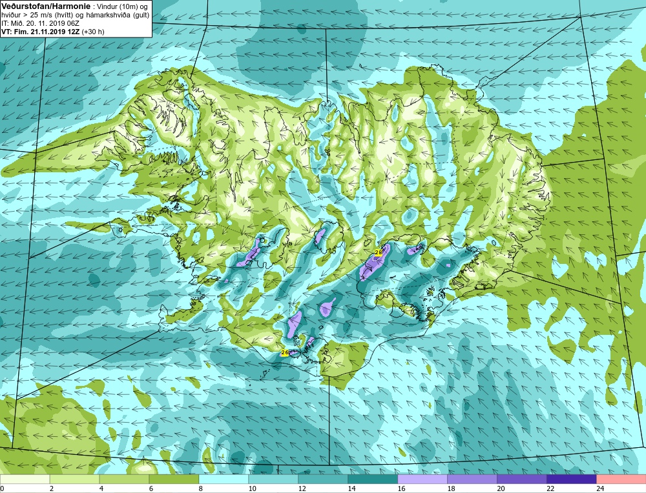Click the legend scale label 16
The height and width of the screenshot is (493, 646).
tap(401, 488)
